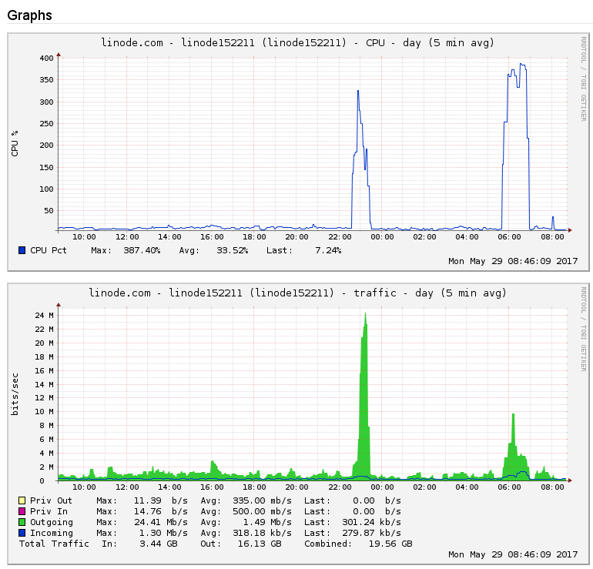Click the blue CPU Pct legend swatch

(x=22, y=250)
